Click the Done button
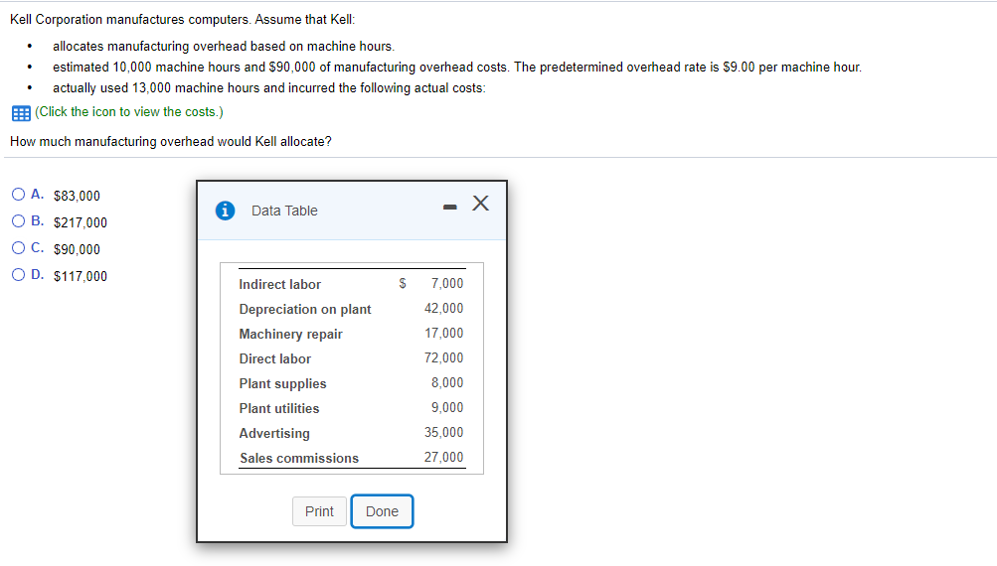 click(x=382, y=511)
